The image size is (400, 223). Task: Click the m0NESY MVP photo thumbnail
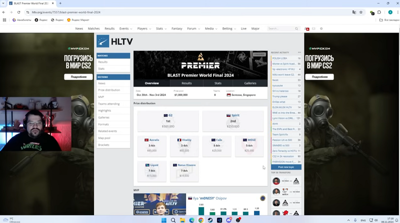(x=159, y=205)
